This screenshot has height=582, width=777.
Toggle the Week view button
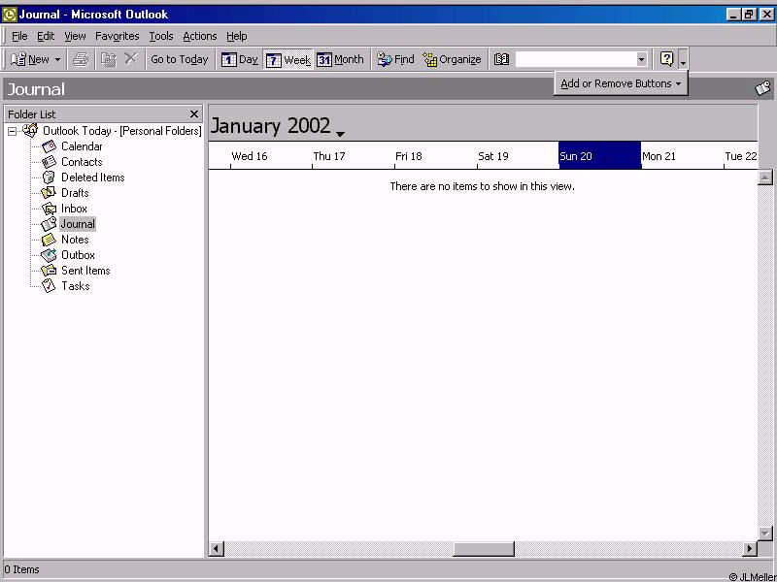click(287, 60)
